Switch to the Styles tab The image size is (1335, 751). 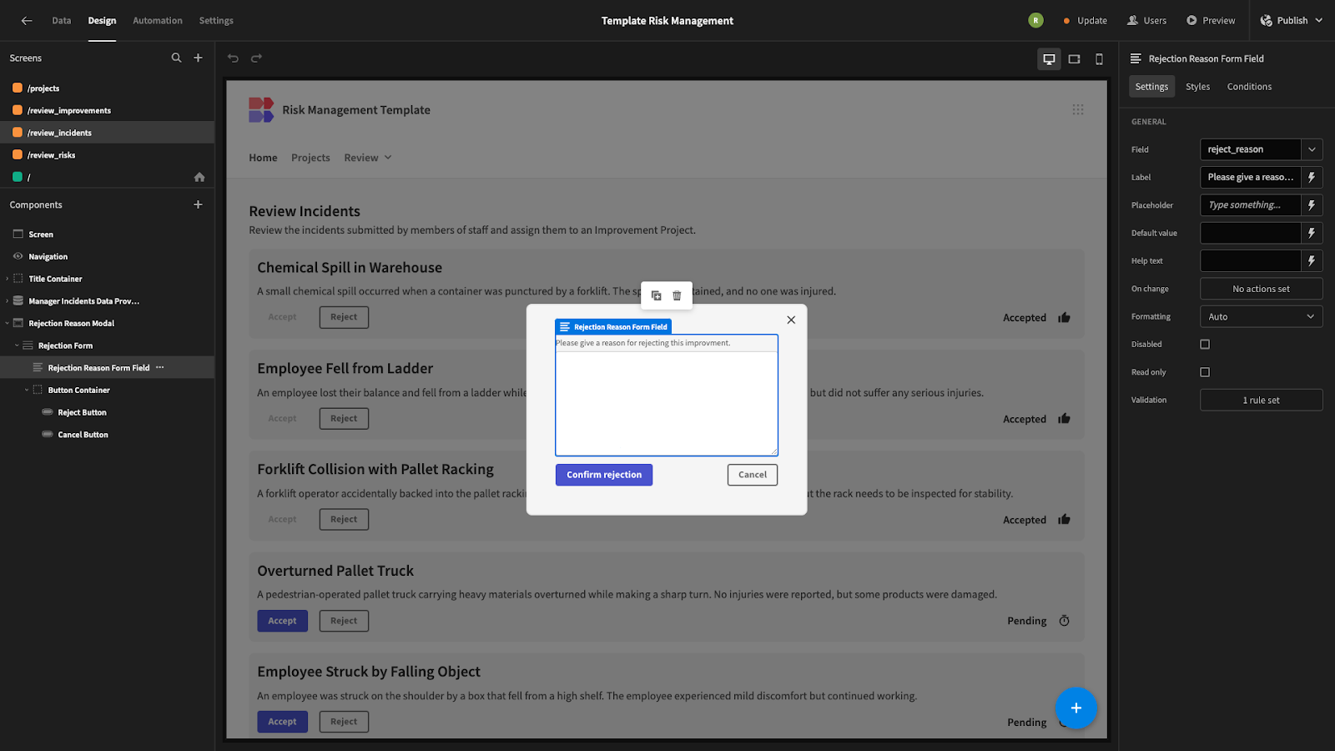click(1197, 87)
